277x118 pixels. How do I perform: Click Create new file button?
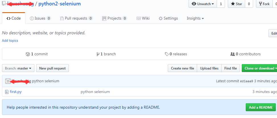183,68
